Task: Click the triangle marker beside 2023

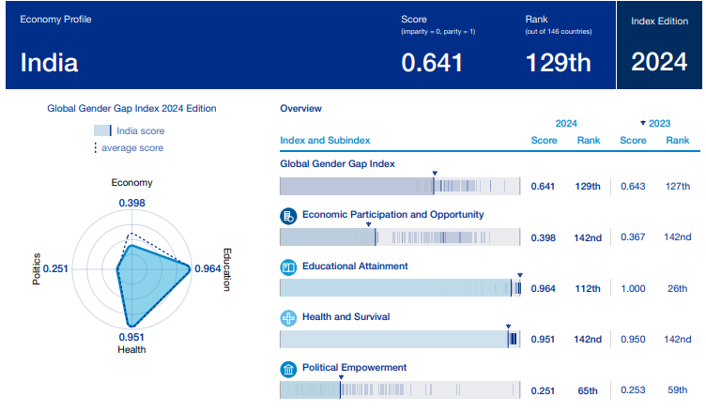Action: click(x=643, y=123)
